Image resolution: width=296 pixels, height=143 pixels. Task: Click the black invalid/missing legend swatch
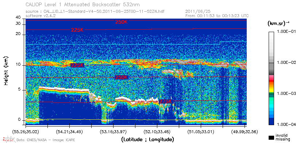click(272, 138)
